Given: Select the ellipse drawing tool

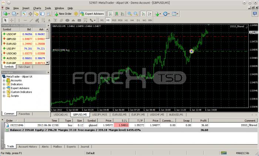Looking at the screenshot, I should click(x=67, y=20).
